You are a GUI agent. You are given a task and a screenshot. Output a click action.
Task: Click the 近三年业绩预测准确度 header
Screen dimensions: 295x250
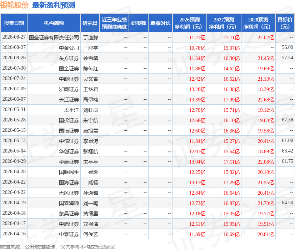click(114, 23)
